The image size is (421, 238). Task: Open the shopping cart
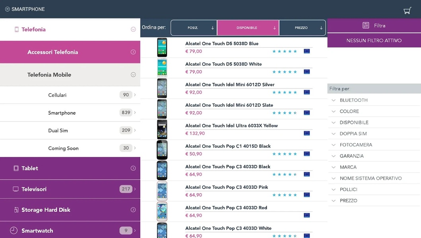407,10
